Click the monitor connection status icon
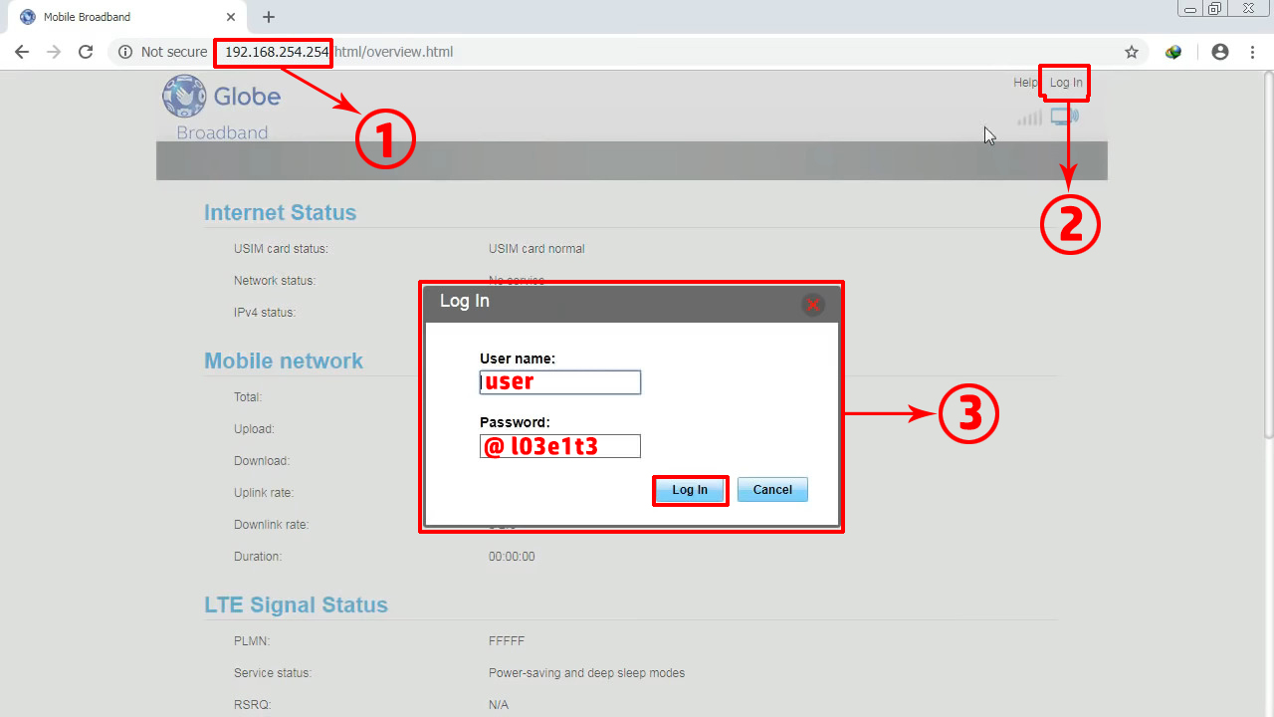Viewport: 1274px width, 717px height. coord(1064,118)
